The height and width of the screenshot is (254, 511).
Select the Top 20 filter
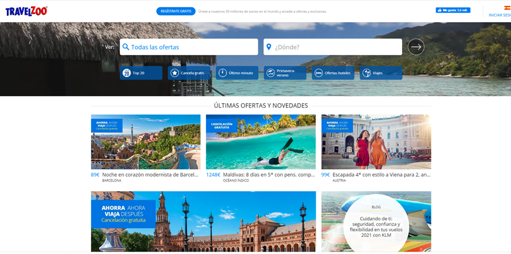point(141,73)
